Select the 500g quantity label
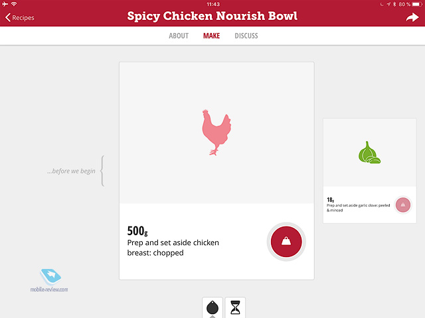Viewport: 425px width, 318px height. coord(137,231)
